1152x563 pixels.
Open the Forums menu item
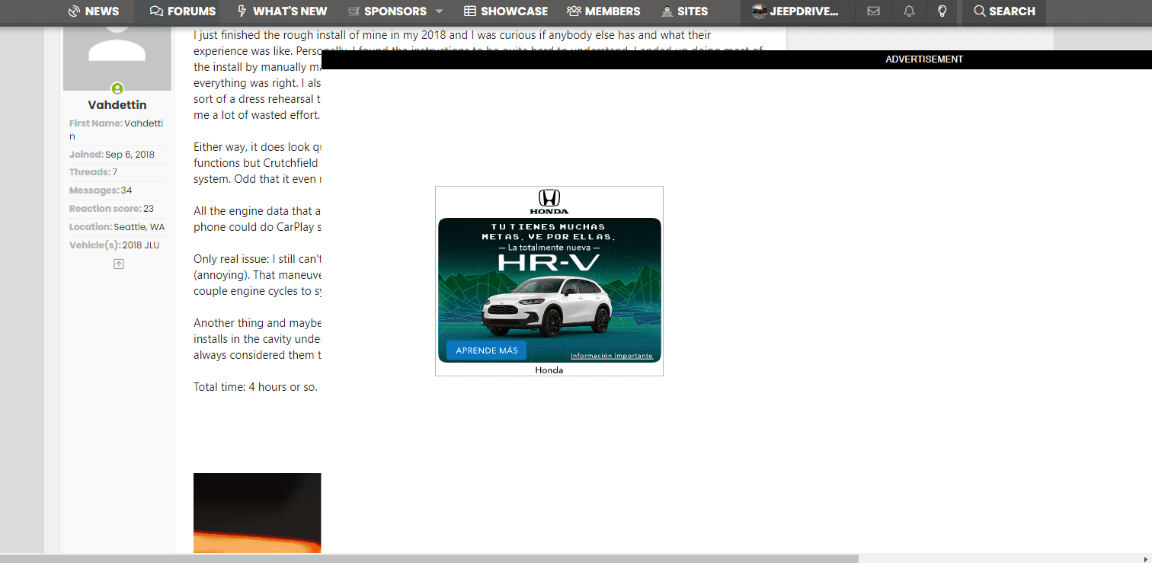(x=183, y=11)
